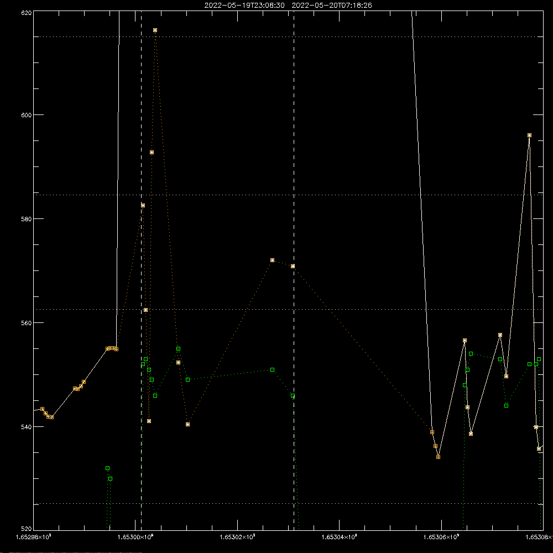Click the start timestamp 2022-05-19T23:08:30 in title
Screen dimensions: 553x553
pos(244,6)
